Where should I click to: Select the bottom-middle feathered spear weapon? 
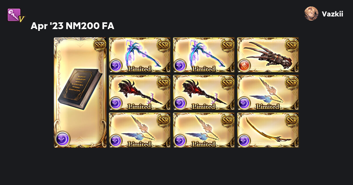click(x=204, y=130)
